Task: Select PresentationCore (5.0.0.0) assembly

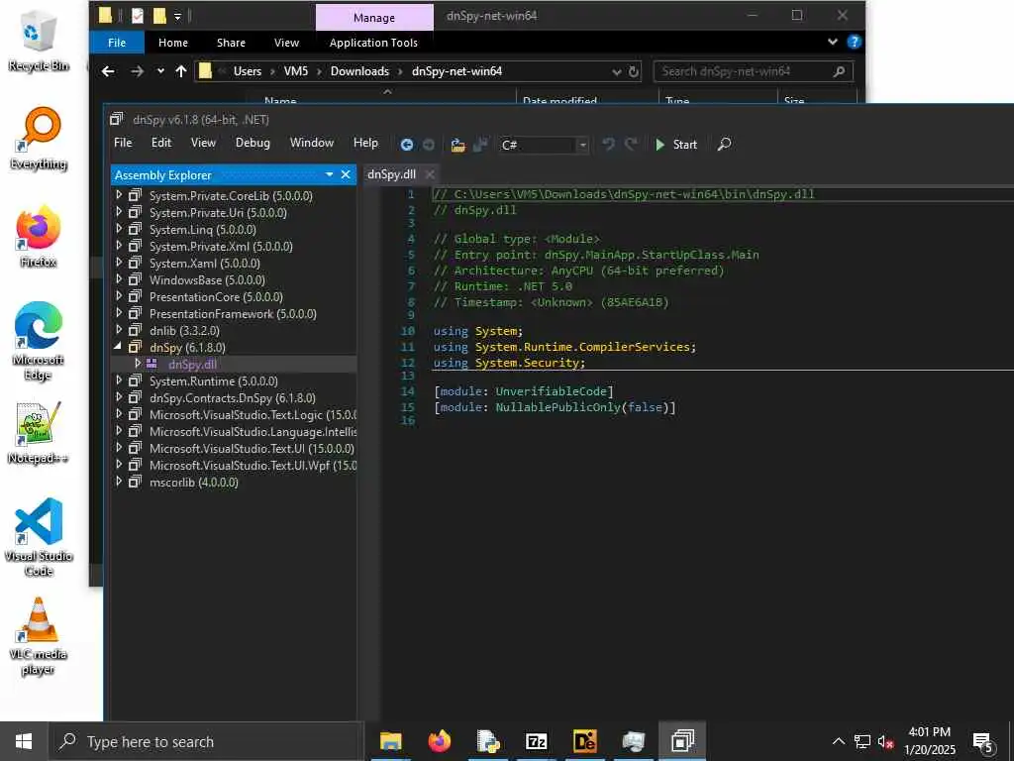Action: (216, 297)
